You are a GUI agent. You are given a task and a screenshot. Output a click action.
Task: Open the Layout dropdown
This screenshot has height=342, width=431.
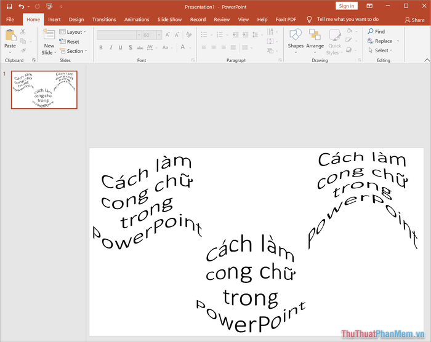click(73, 32)
